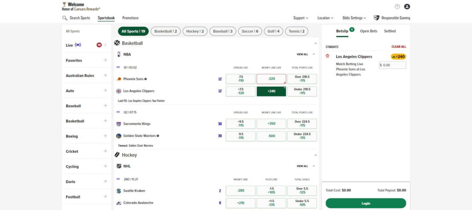Open the Support dropdown menu
This screenshot has width=472, height=210.
301,18
